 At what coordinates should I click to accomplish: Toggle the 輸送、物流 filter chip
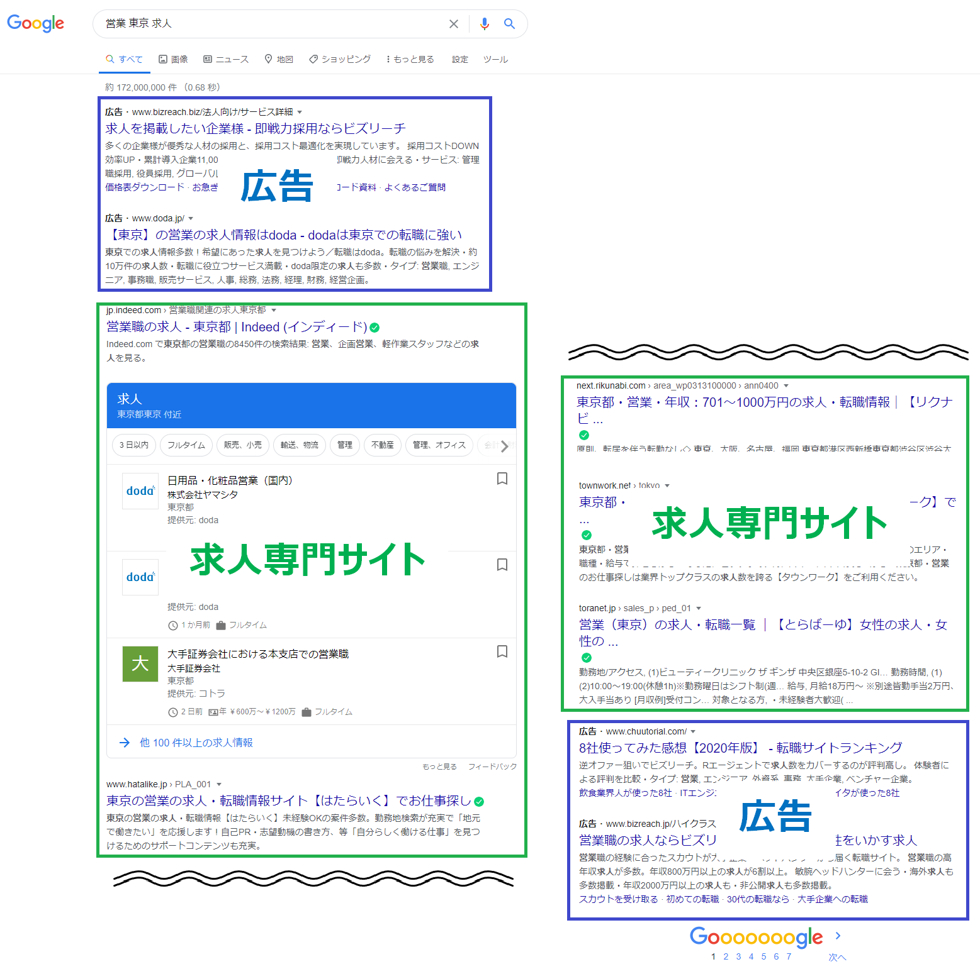(x=300, y=445)
